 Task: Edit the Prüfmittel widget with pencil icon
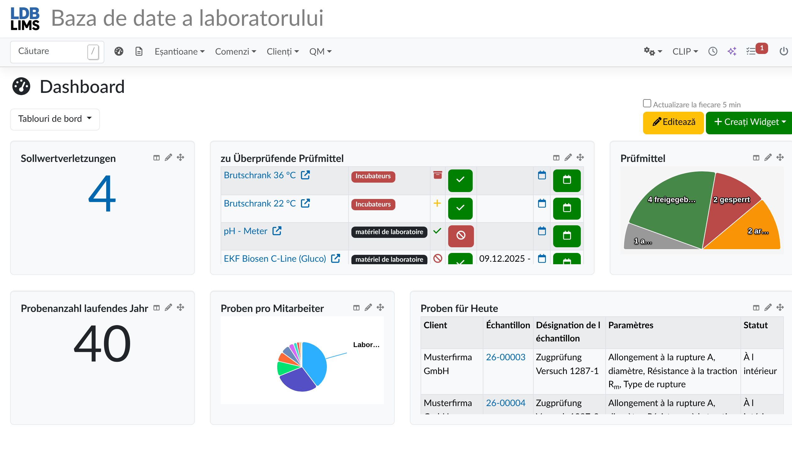[x=768, y=157]
